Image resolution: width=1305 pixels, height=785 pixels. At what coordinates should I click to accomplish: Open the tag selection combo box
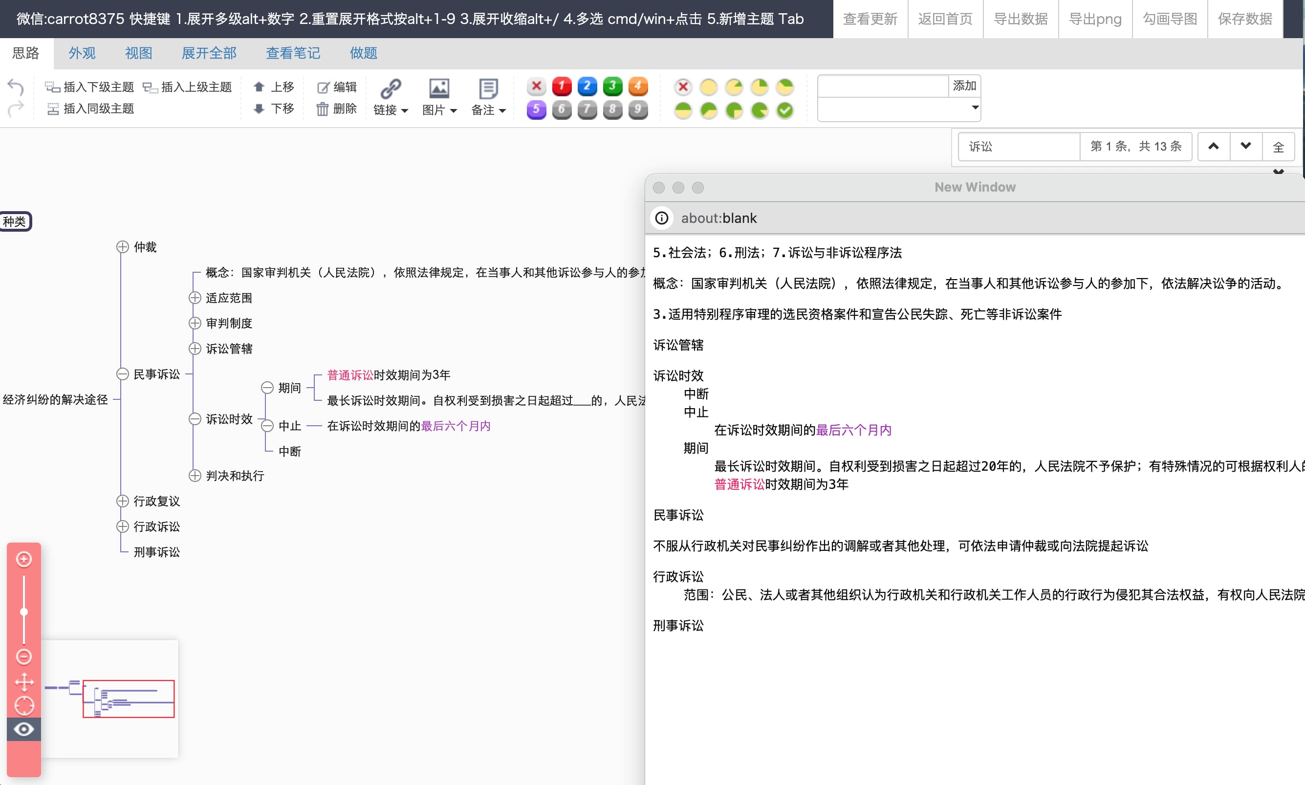(899, 109)
